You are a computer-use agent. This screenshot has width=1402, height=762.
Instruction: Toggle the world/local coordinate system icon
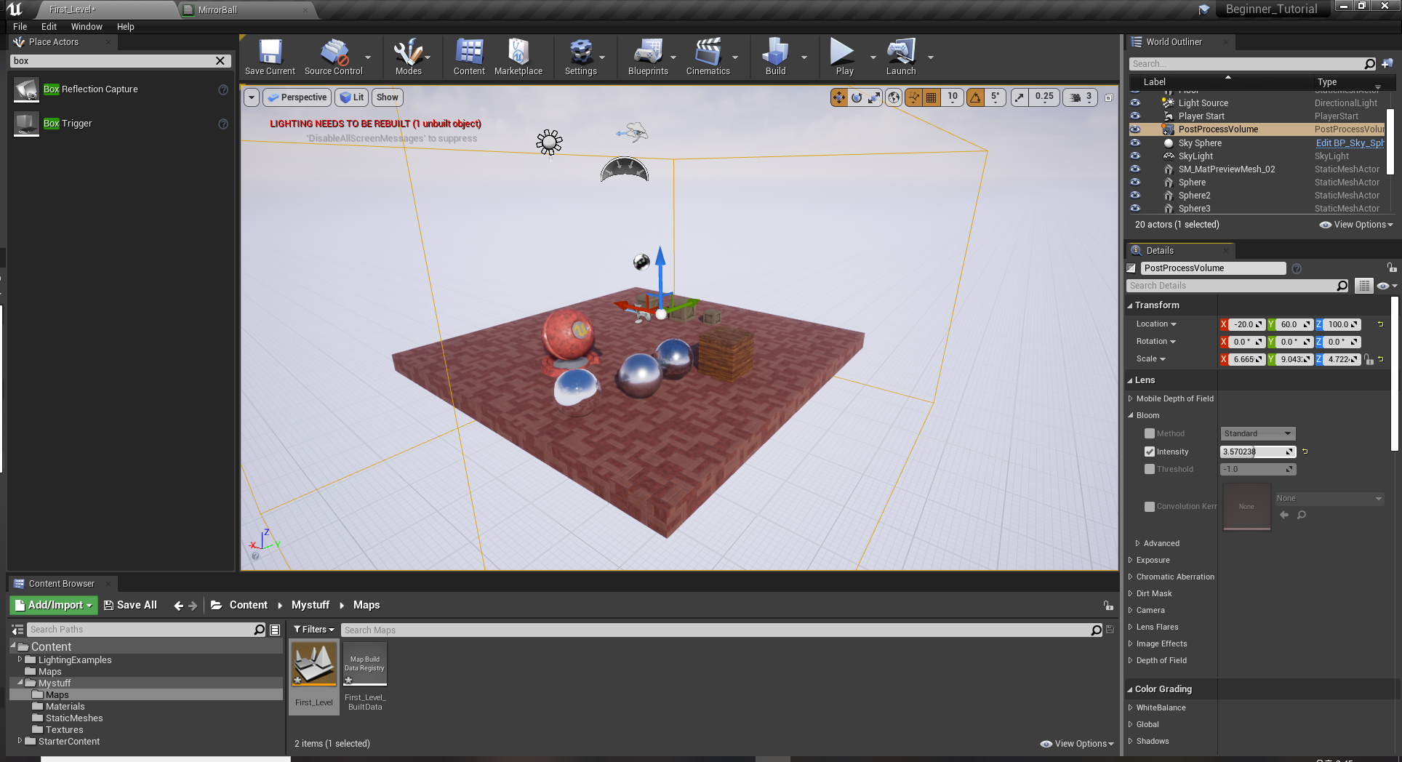coord(894,97)
